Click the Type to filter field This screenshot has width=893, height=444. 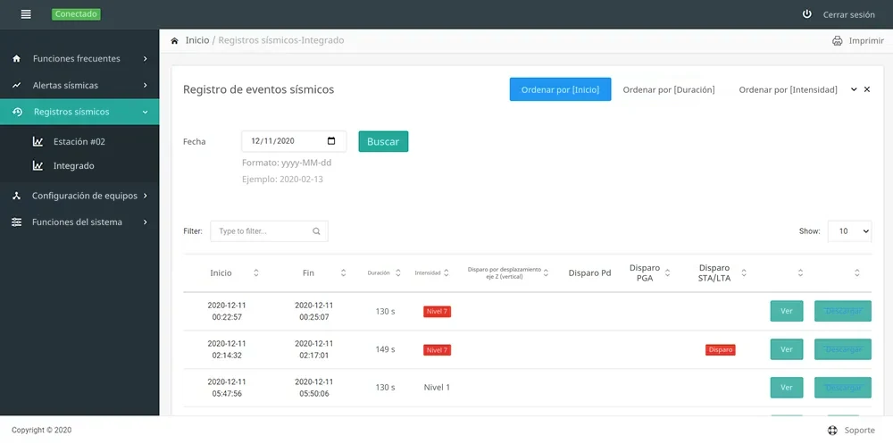click(x=269, y=231)
